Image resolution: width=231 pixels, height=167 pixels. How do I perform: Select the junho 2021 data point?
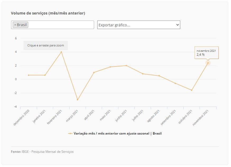pos(126,66)
